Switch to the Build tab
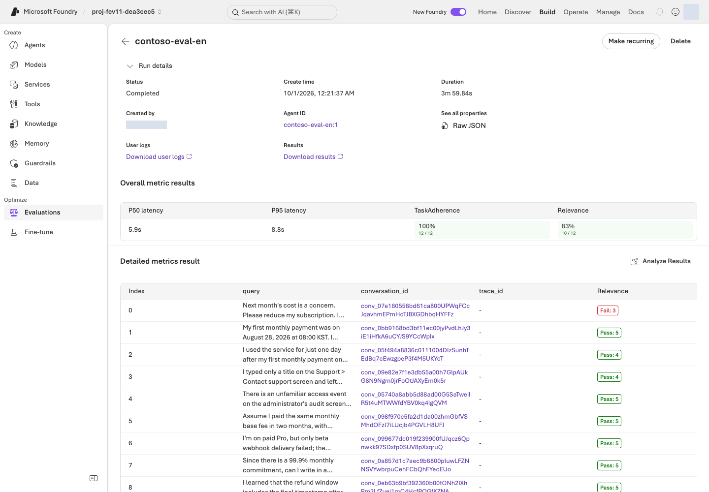 tap(548, 12)
